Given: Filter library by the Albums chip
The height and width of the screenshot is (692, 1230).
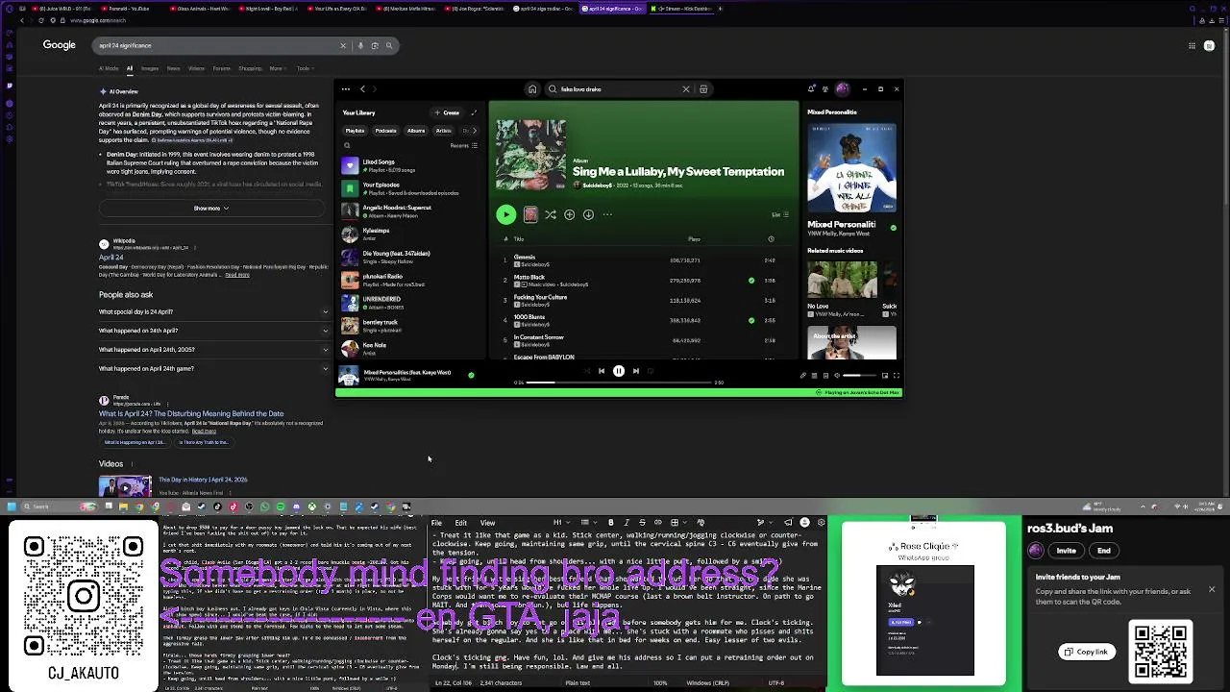Looking at the screenshot, I should tap(416, 131).
